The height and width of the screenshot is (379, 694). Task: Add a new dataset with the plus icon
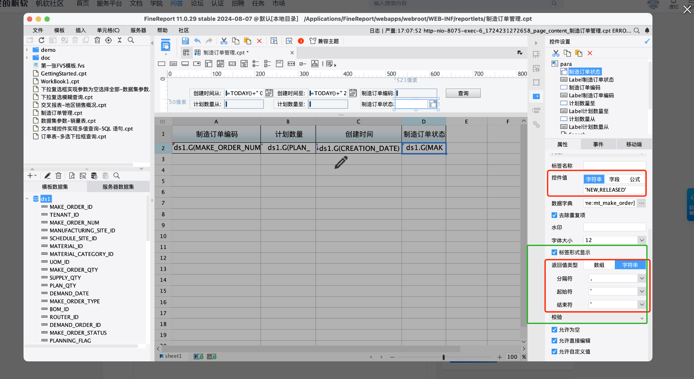[x=30, y=176]
